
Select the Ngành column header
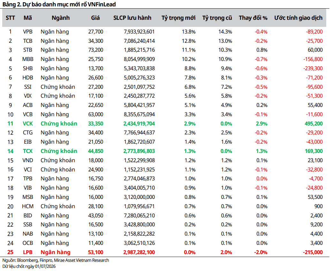(x=61, y=18)
